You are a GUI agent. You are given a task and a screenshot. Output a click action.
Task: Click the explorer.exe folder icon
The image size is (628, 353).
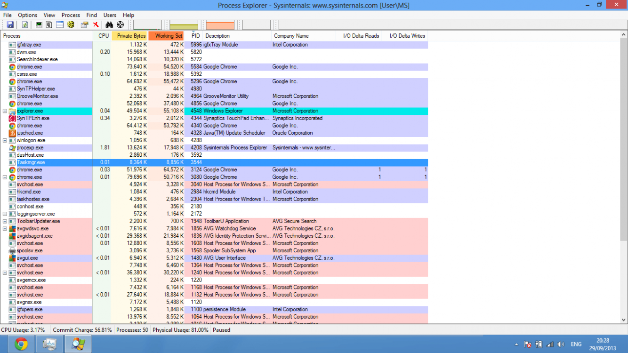coord(13,111)
